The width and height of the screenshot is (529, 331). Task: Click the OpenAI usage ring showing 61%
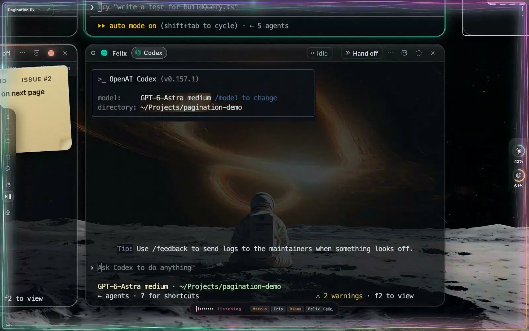pos(518,175)
